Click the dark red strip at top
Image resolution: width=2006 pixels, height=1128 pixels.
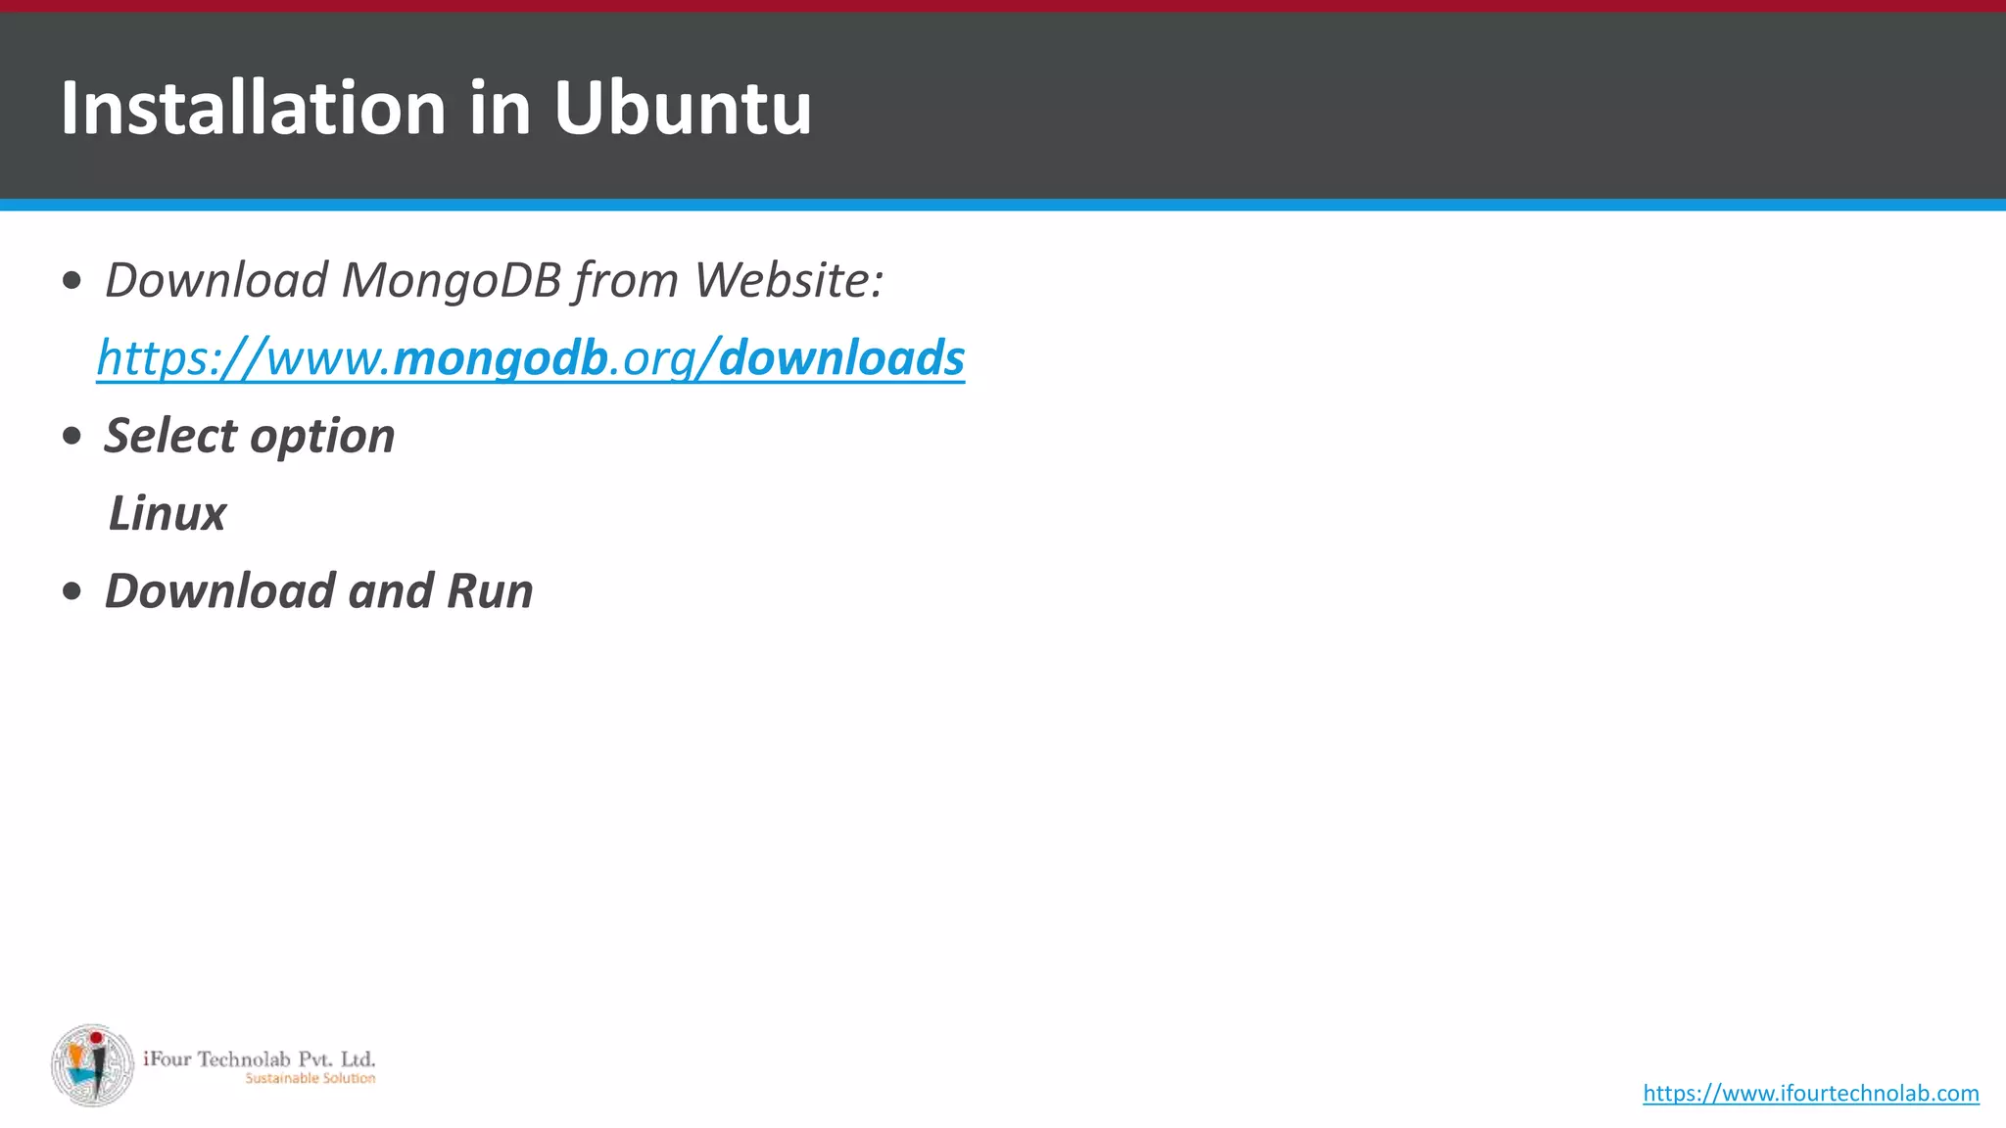pos(1003,6)
